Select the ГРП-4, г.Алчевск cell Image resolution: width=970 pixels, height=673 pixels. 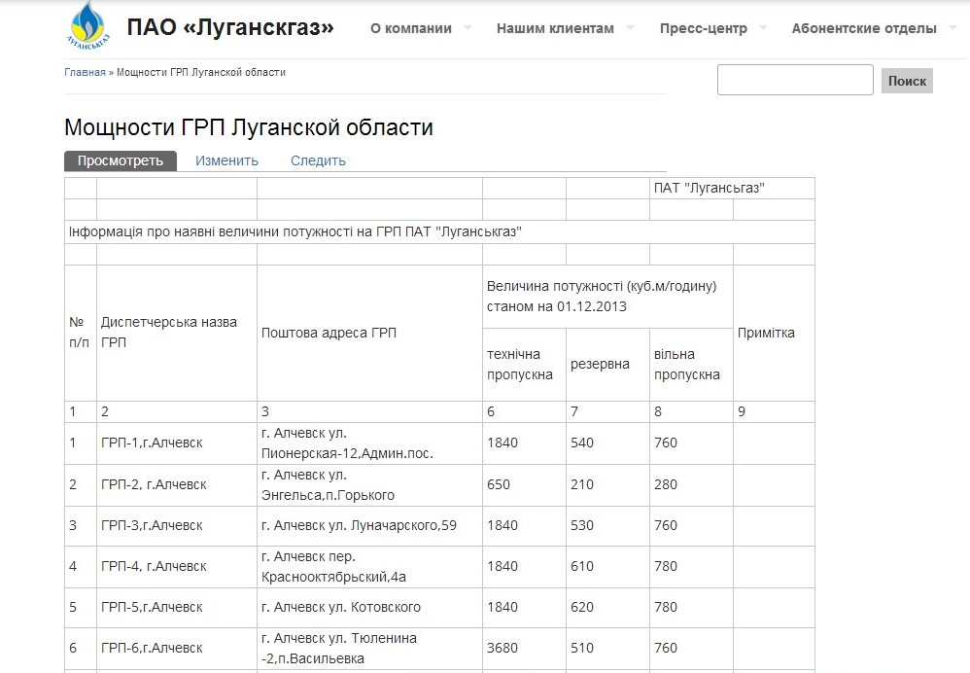[x=176, y=567]
